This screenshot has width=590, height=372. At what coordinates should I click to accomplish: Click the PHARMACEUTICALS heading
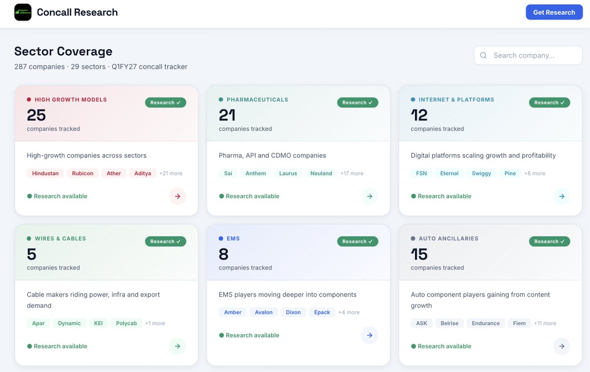point(258,100)
